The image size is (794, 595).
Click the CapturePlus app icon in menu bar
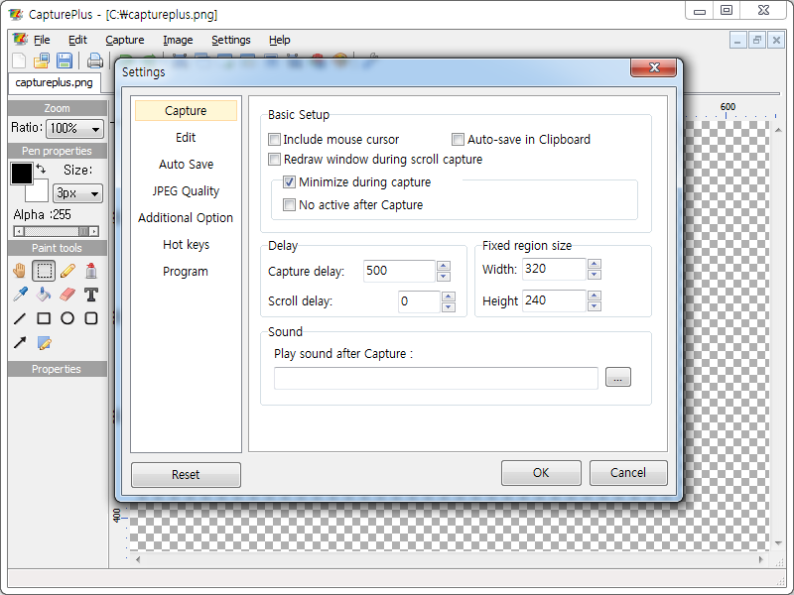20,39
